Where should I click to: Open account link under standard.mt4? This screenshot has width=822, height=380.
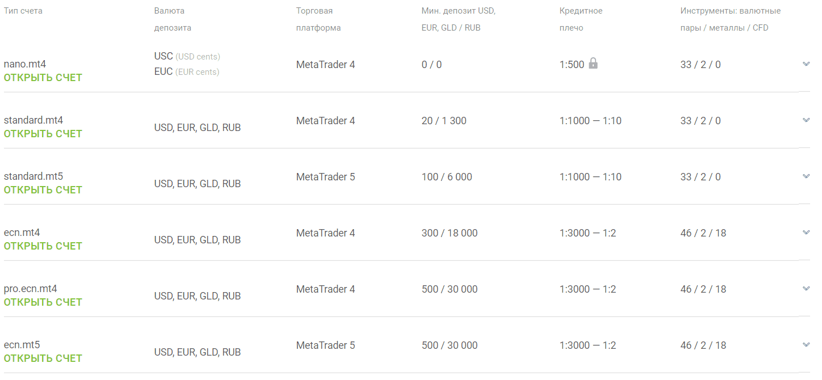pyautogui.click(x=43, y=134)
